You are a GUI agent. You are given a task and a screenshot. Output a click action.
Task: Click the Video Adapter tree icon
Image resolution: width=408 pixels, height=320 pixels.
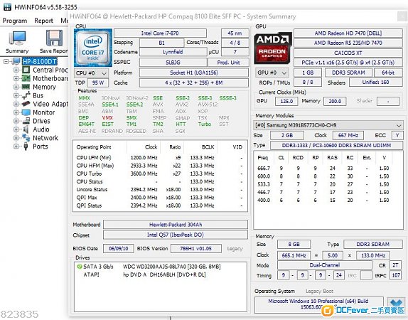tap(26, 104)
